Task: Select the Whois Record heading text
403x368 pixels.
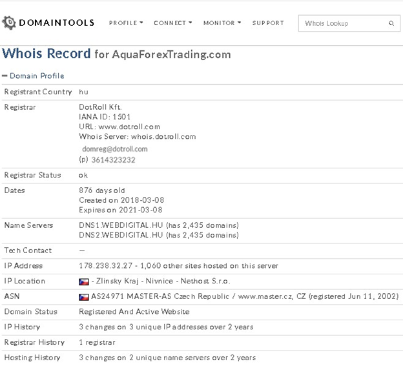Action: tap(46, 54)
